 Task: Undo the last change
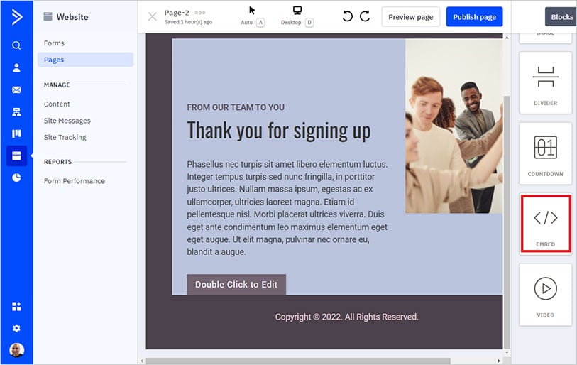347,16
